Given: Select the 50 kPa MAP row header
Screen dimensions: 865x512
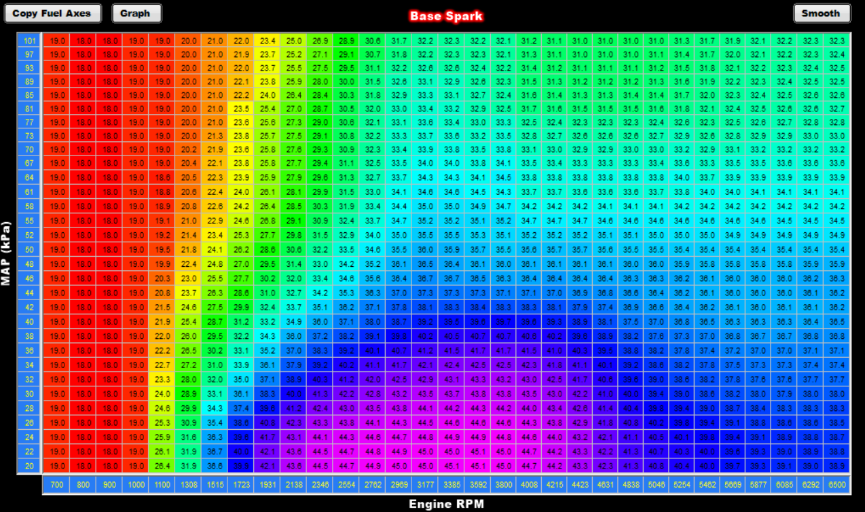Looking at the screenshot, I should pyautogui.click(x=29, y=250).
